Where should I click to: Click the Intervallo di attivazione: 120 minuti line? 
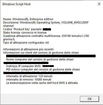click(29, 76)
